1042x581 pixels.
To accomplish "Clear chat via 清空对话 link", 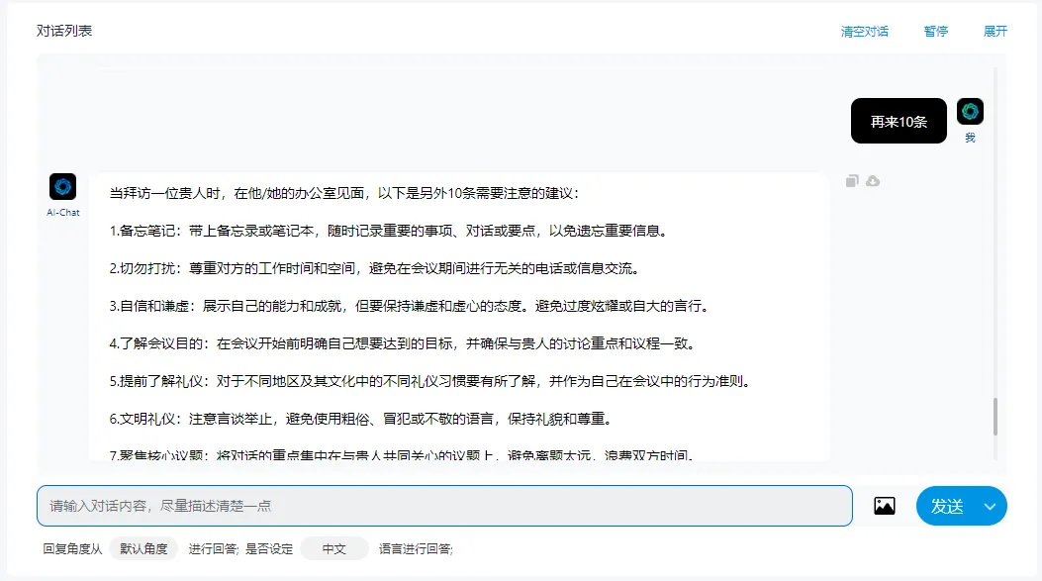I will (864, 32).
